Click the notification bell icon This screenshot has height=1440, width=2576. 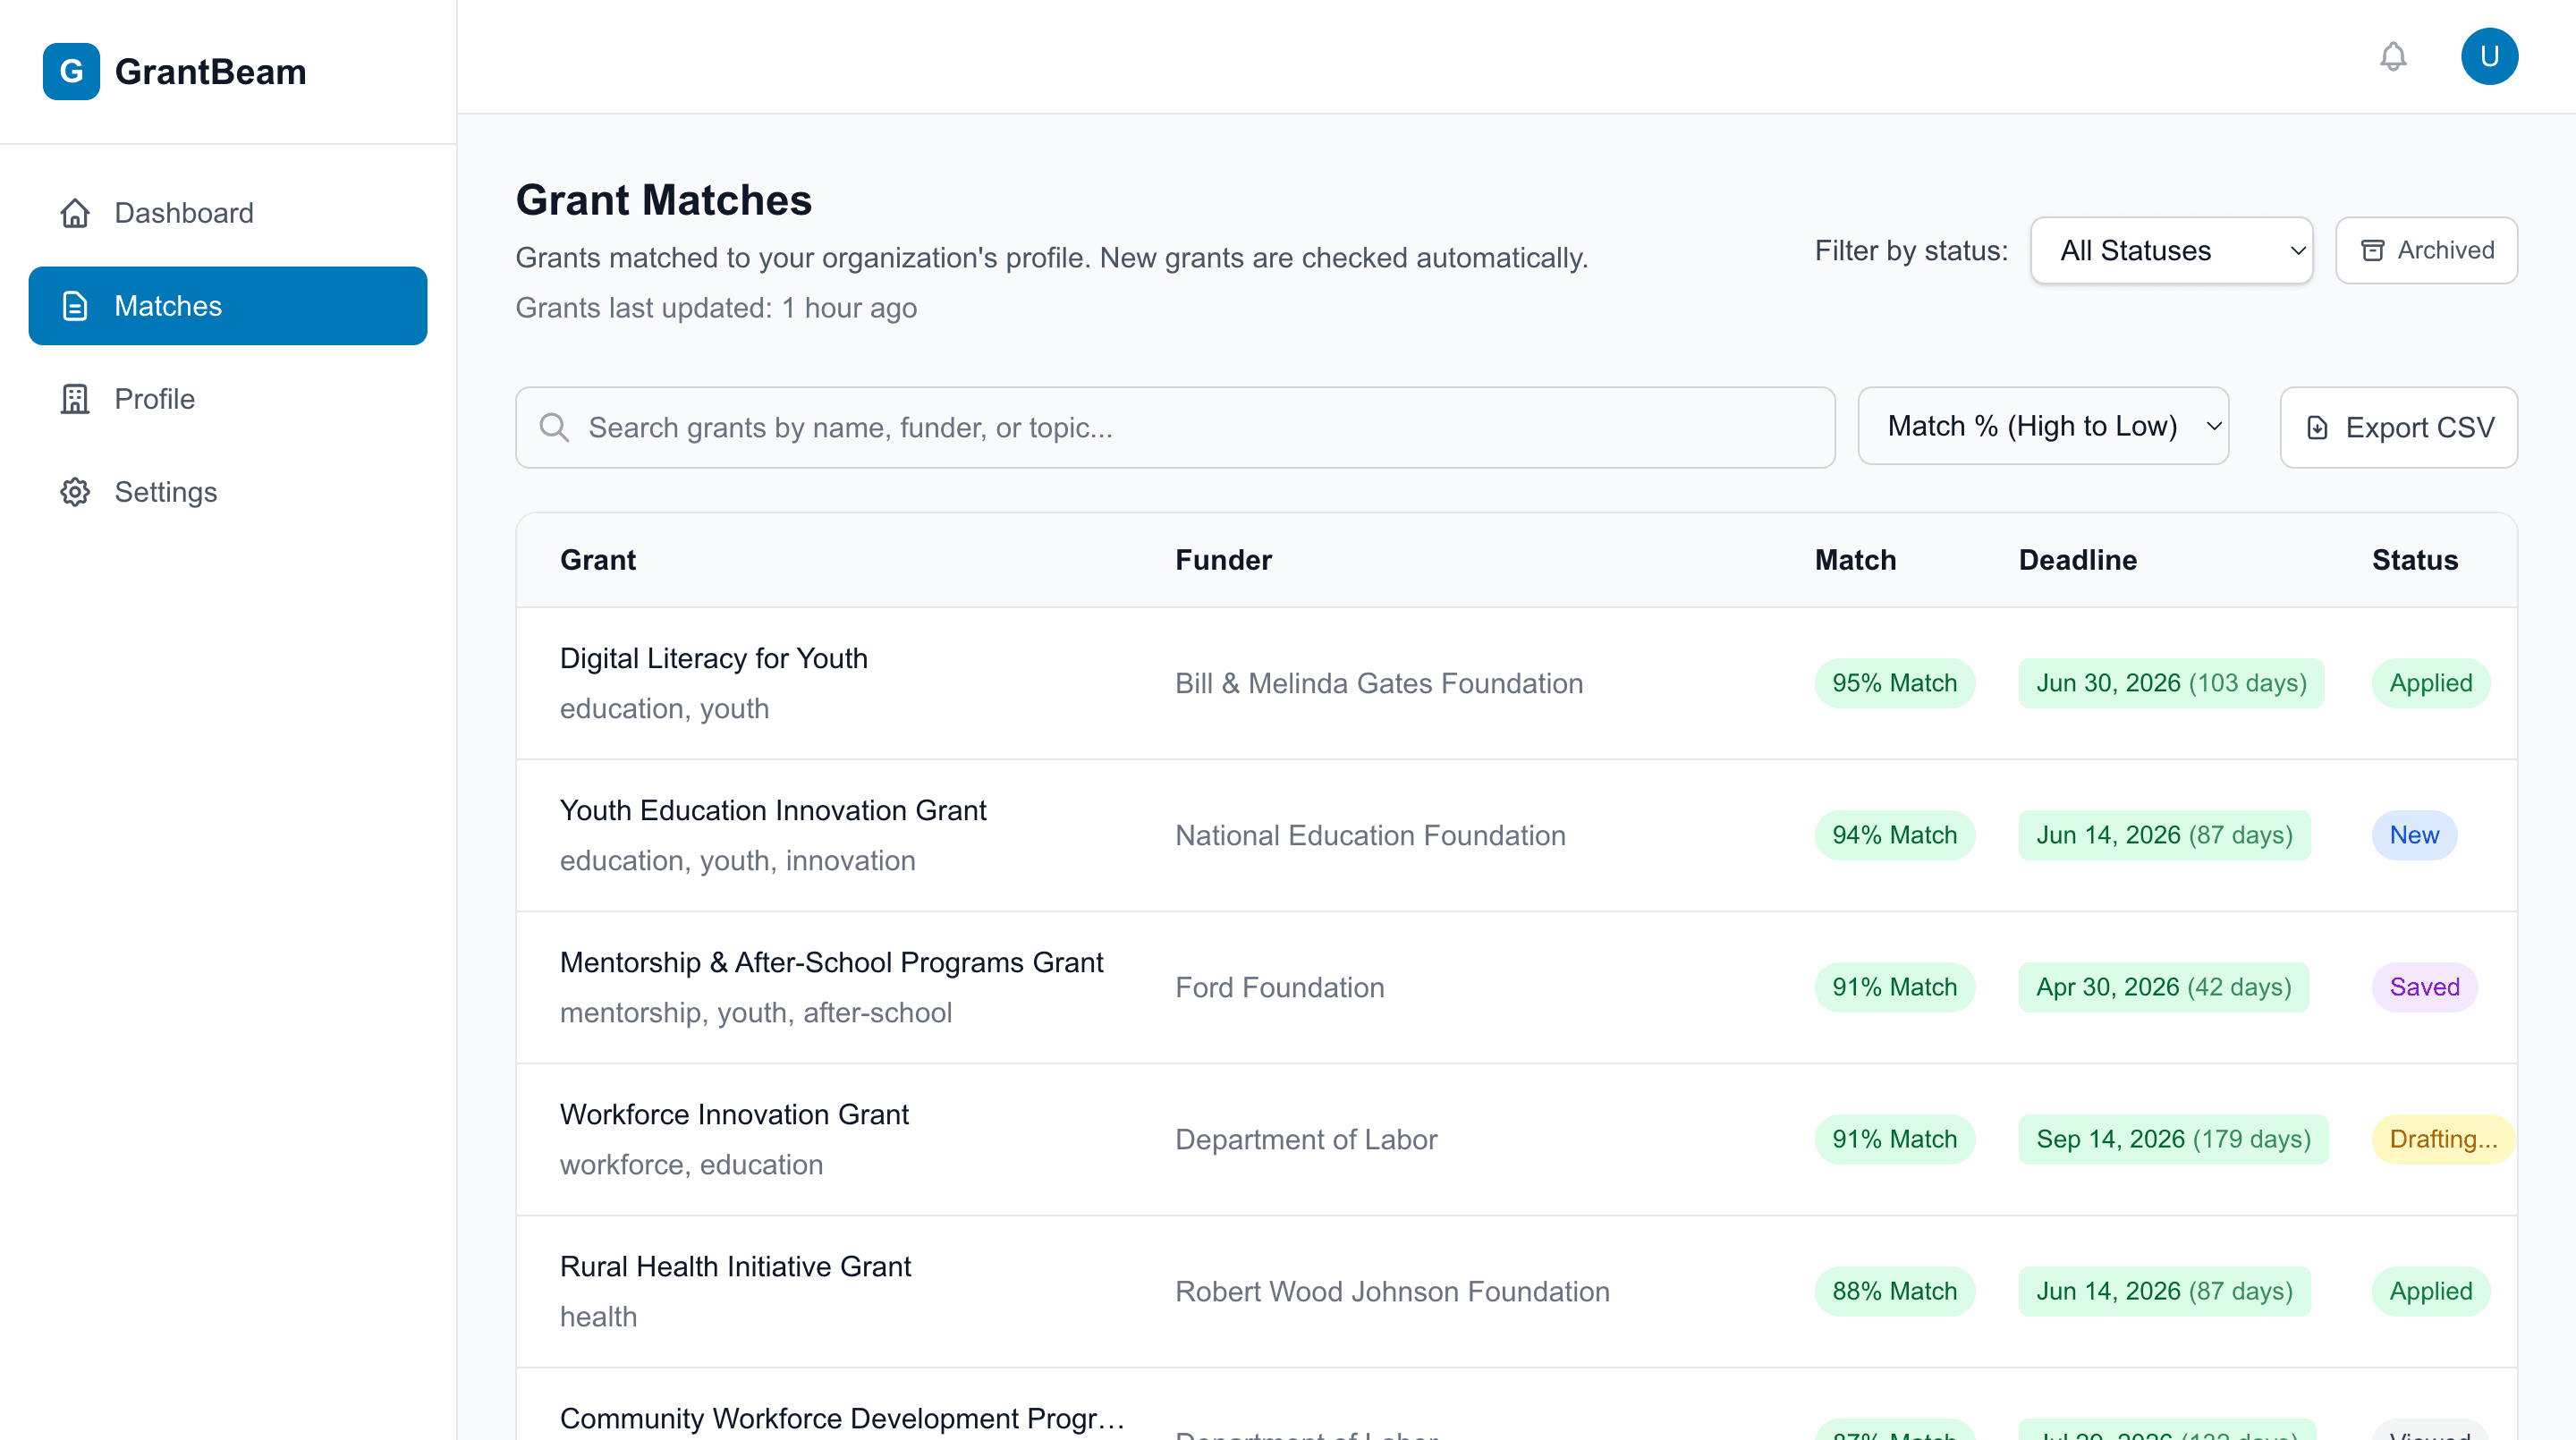pos(2392,56)
